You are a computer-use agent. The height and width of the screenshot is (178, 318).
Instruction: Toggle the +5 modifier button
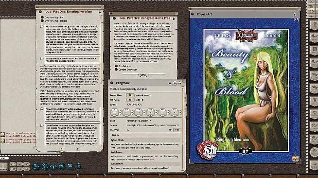pos(26,164)
